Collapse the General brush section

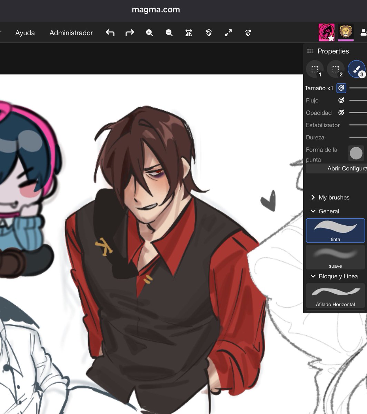click(325, 211)
